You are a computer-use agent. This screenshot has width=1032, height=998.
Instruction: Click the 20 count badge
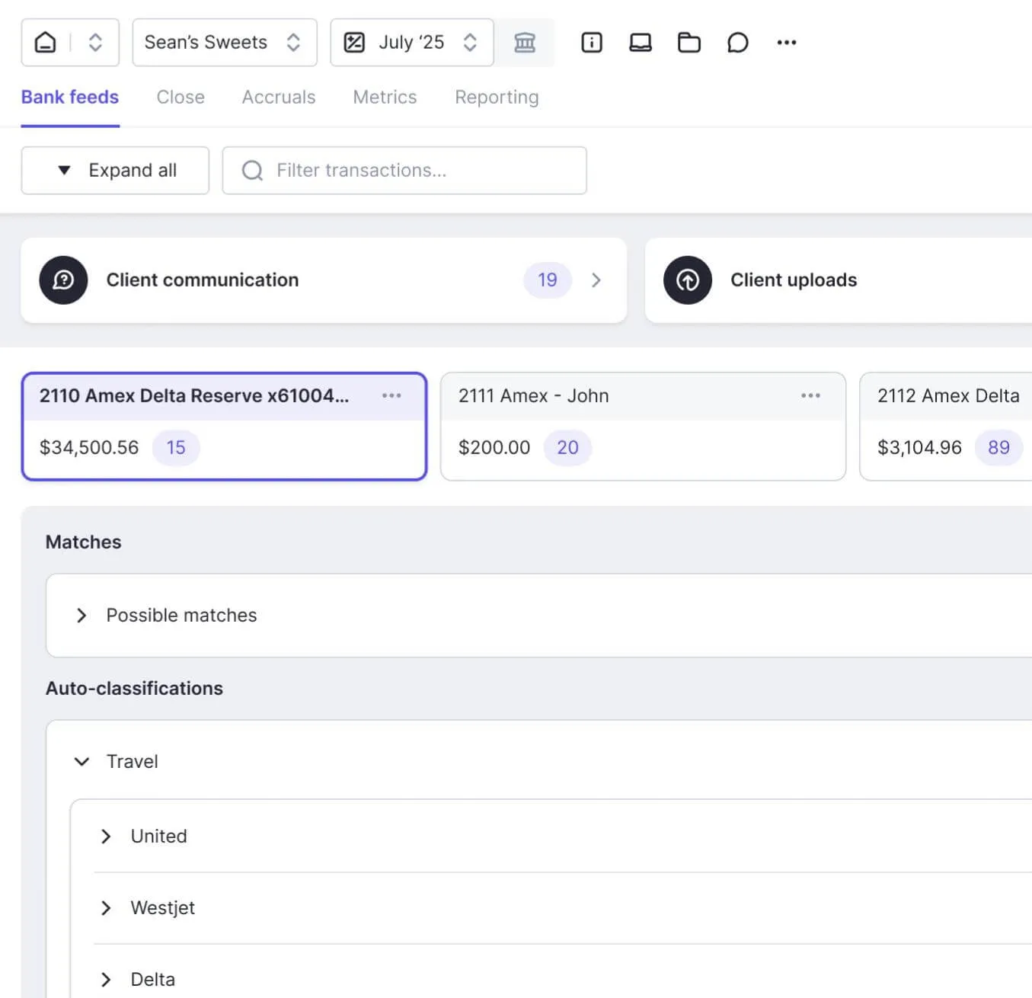click(567, 447)
